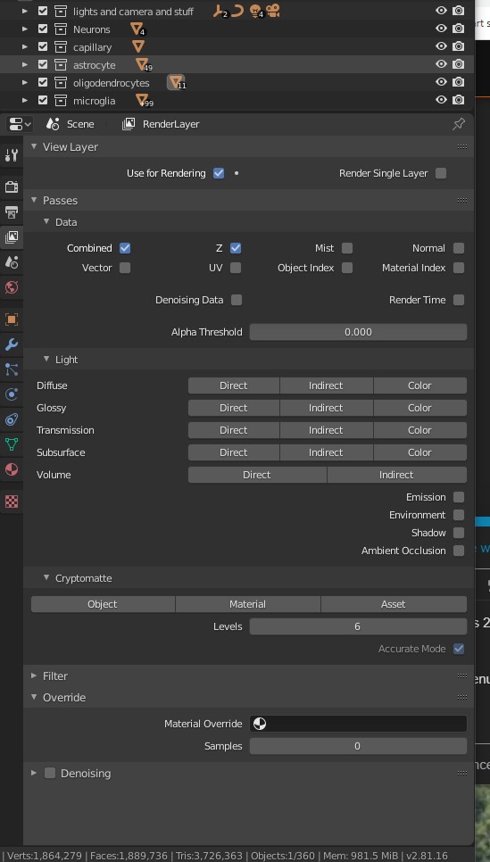Enable Transmission Color pass
490x862 pixels.
pos(420,430)
